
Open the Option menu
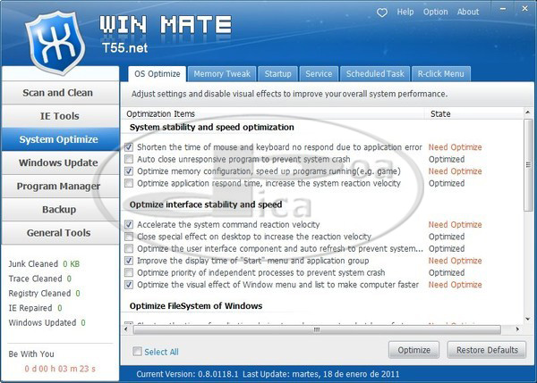436,12
